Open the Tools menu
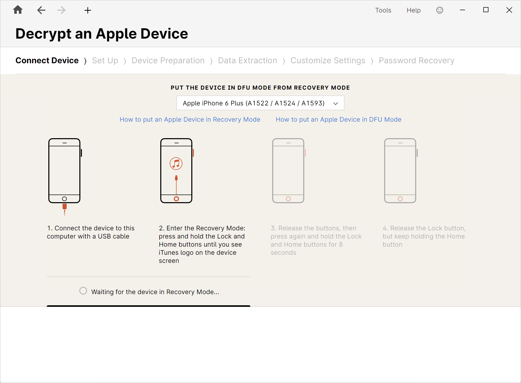The image size is (521, 383). coord(383,10)
